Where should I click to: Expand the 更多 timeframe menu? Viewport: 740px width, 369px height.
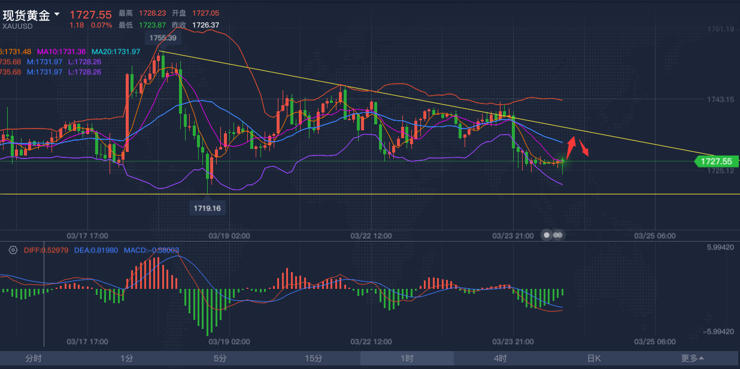pyautogui.click(x=692, y=358)
